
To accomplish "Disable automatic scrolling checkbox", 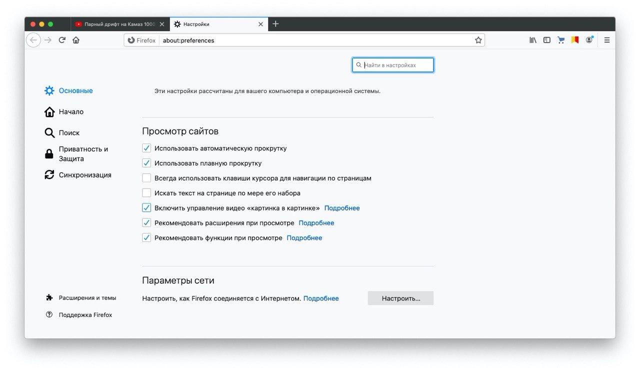I will (x=146, y=148).
